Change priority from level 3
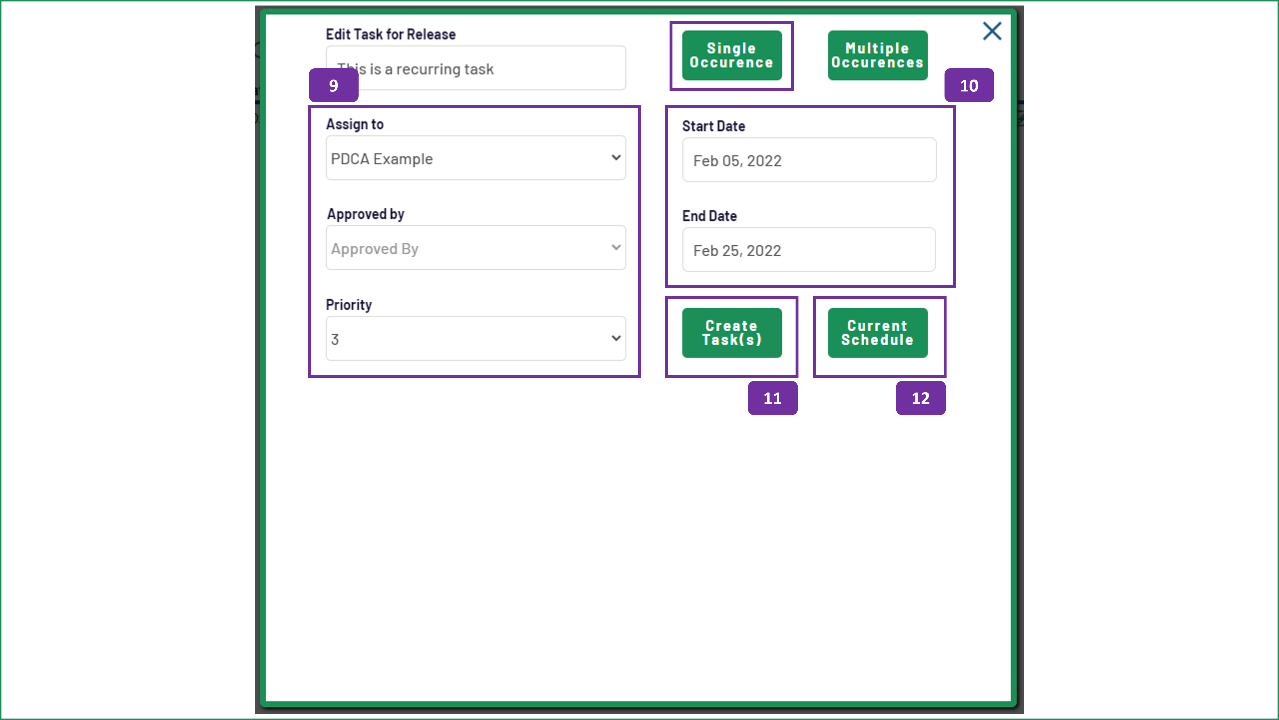1279x720 pixels. pos(475,338)
